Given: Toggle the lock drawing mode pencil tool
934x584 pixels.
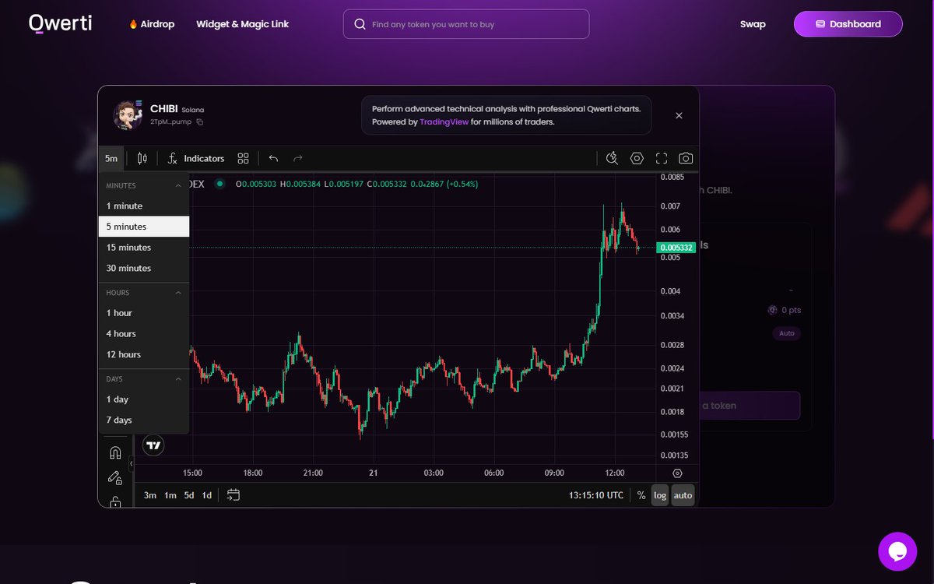Looking at the screenshot, I should [x=115, y=477].
